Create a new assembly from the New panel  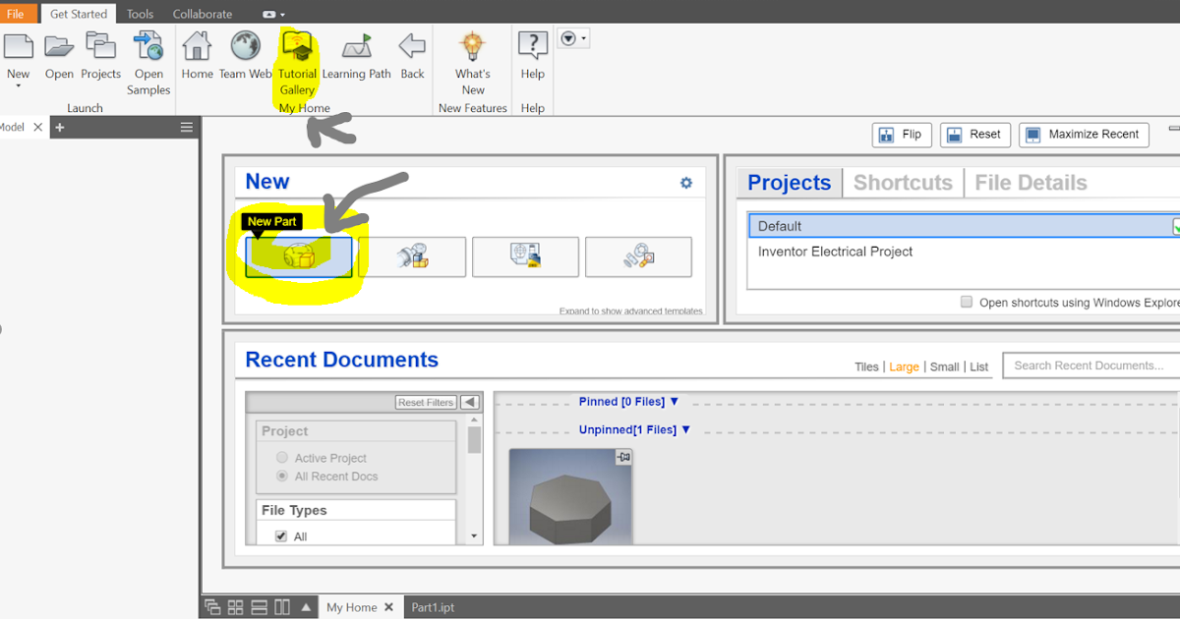click(412, 256)
